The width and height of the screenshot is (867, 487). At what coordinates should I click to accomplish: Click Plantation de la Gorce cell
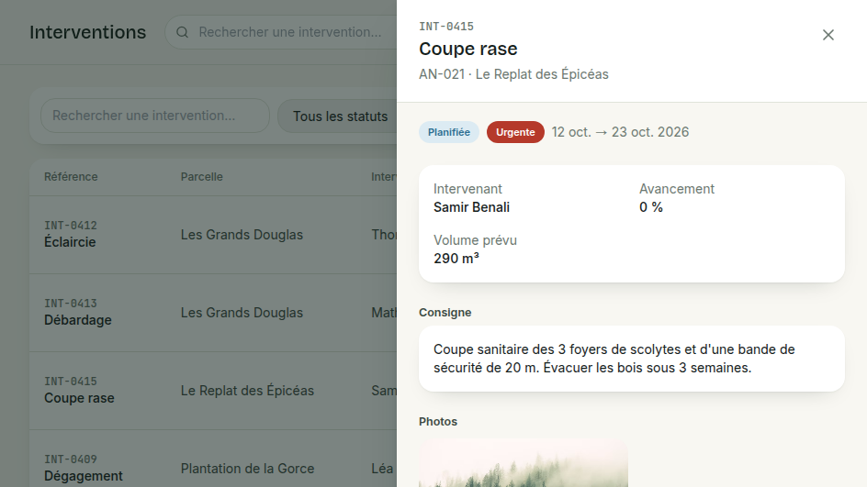(x=247, y=469)
